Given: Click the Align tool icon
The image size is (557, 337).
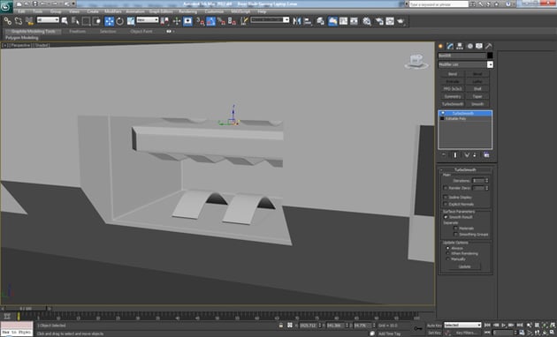Looking at the screenshot, I should [308, 21].
